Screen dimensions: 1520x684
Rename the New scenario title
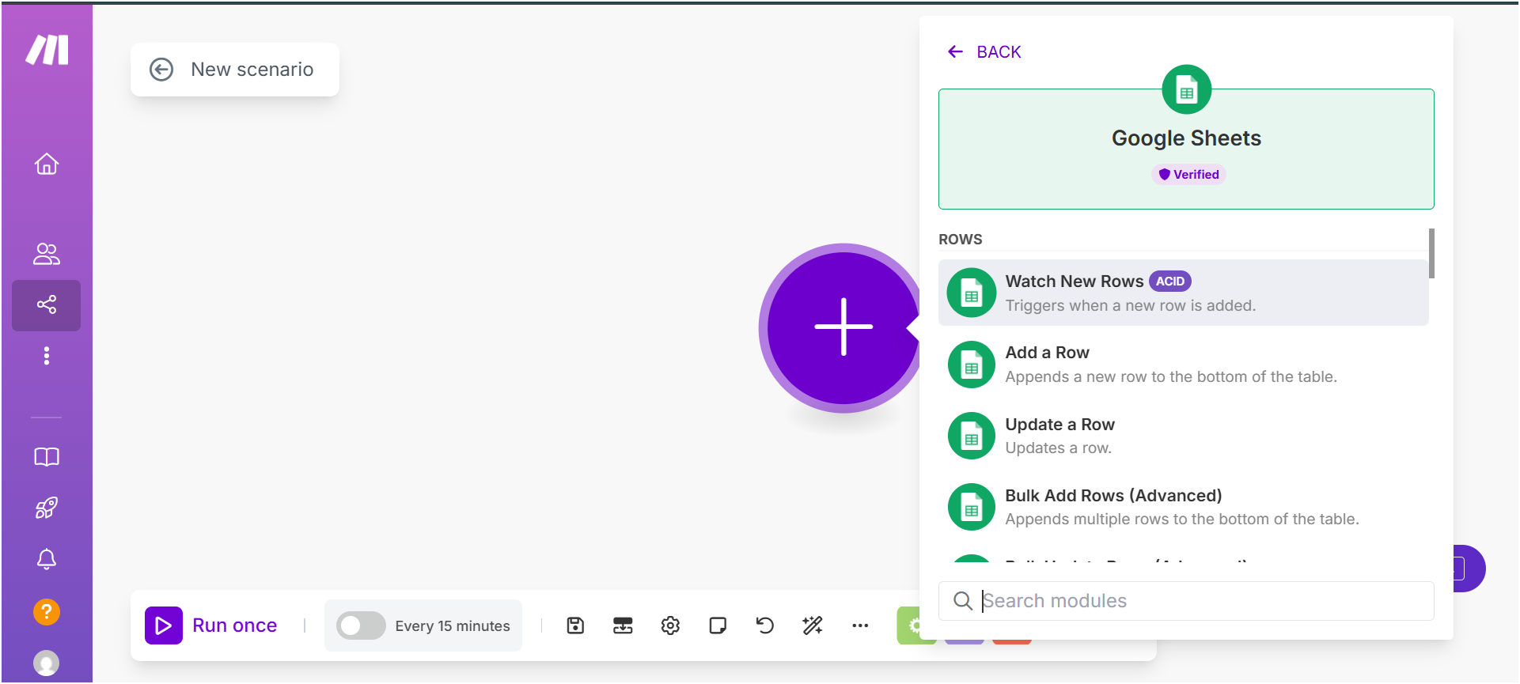(x=252, y=70)
